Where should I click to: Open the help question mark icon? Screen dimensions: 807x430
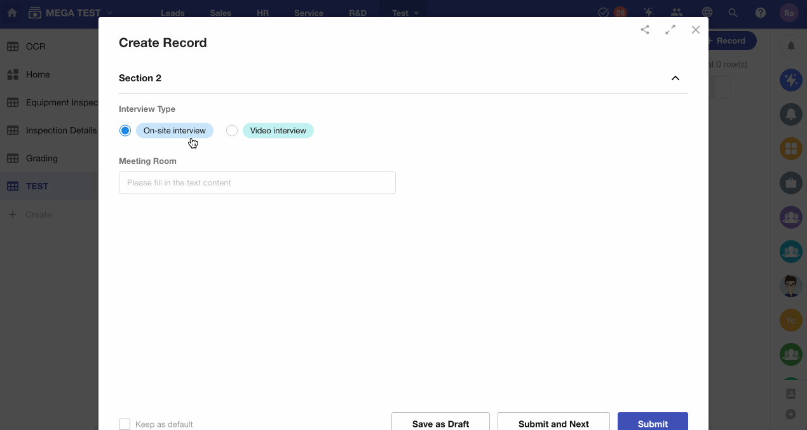click(761, 13)
